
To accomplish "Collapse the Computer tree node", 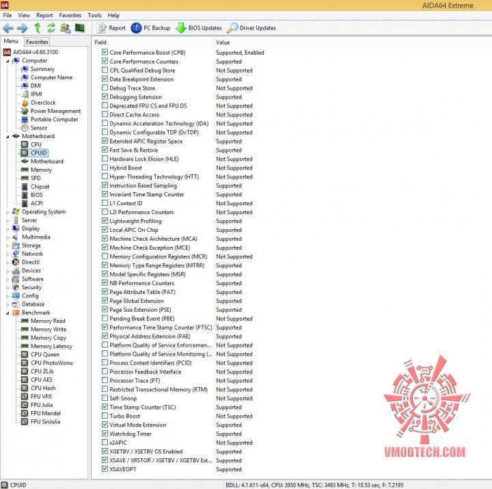I will click(8, 61).
